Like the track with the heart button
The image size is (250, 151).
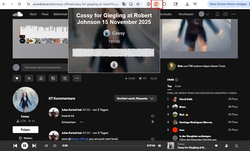click(x=17, y=78)
